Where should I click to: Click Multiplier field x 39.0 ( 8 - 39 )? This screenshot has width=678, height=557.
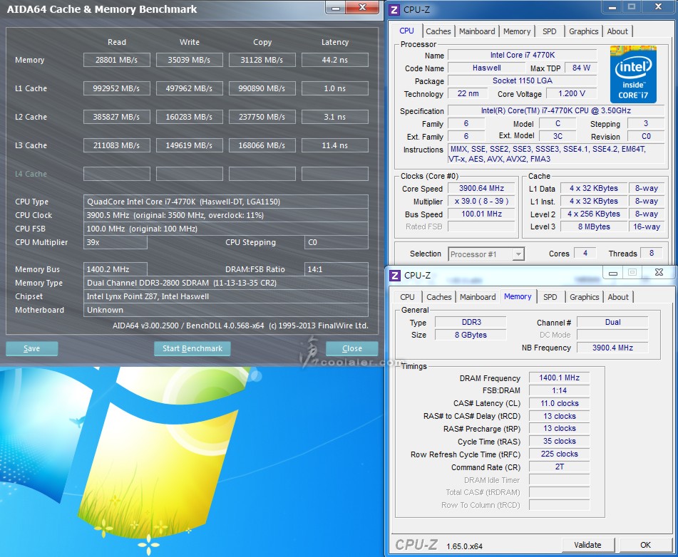pos(481,201)
